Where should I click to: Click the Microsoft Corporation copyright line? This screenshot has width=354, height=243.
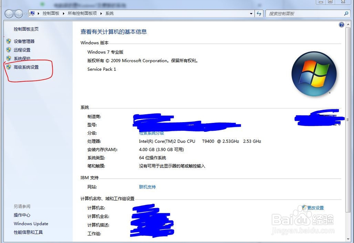pos(143,61)
